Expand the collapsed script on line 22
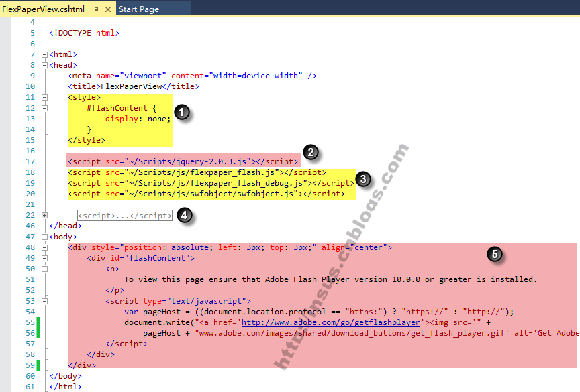Image resolution: width=580 pixels, height=392 pixels. [44, 215]
